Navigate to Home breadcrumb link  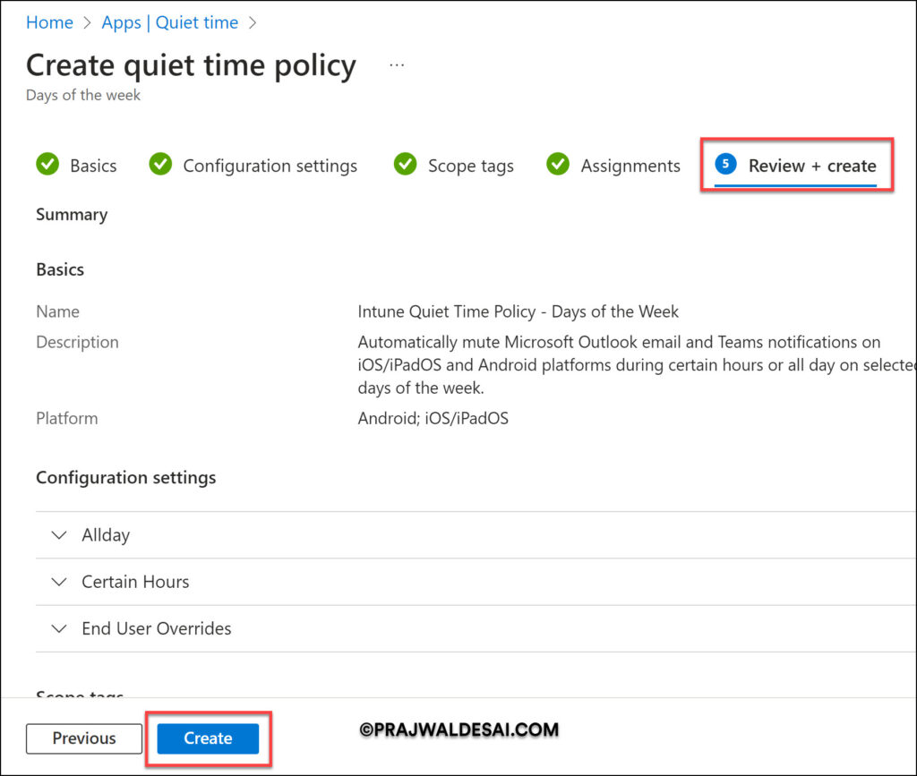[50, 22]
